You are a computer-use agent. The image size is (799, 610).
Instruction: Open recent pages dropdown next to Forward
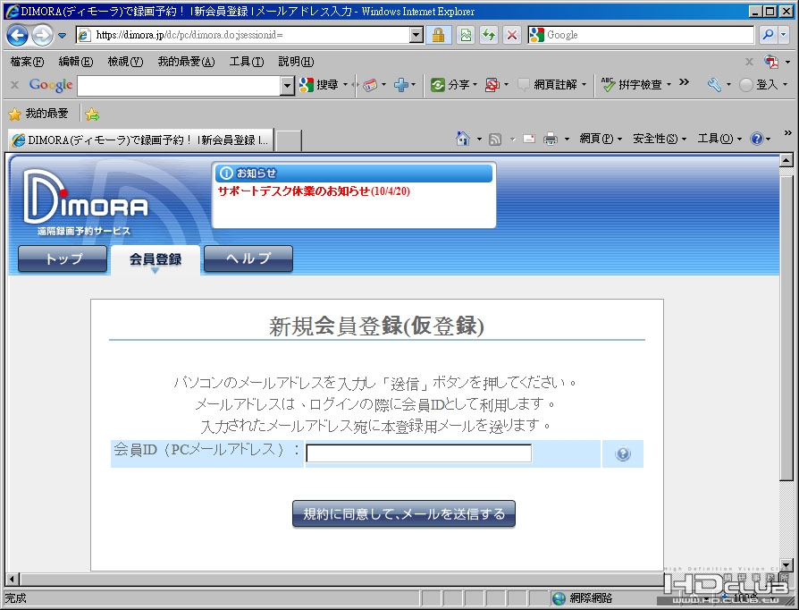point(62,36)
